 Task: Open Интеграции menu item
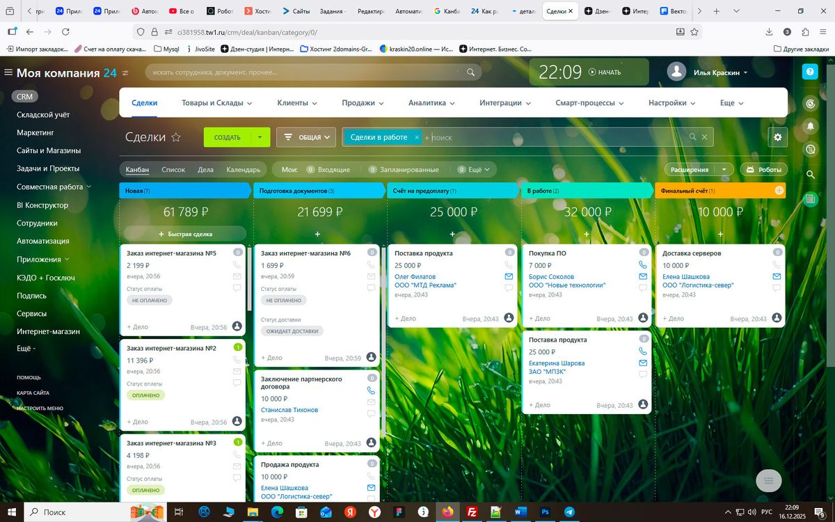point(504,102)
